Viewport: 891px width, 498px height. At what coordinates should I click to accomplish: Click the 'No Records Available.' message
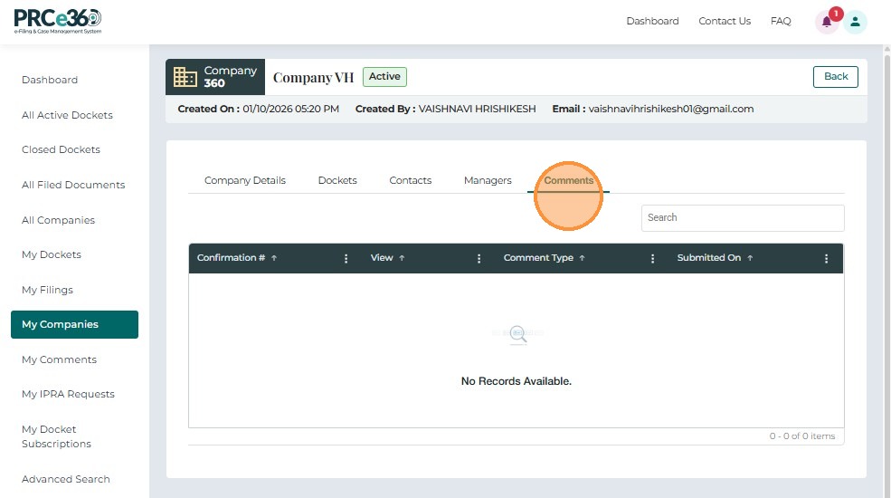click(x=516, y=381)
